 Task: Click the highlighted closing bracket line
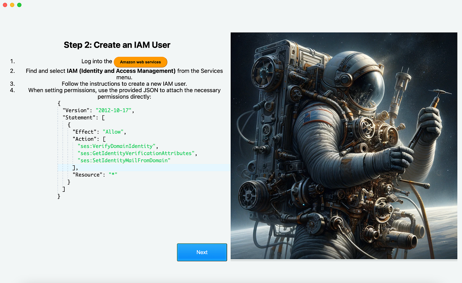(74, 167)
